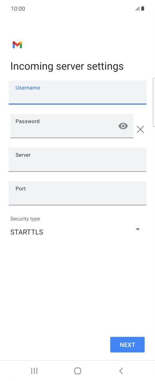
Task: Tap the Security type label
Action: point(25,219)
